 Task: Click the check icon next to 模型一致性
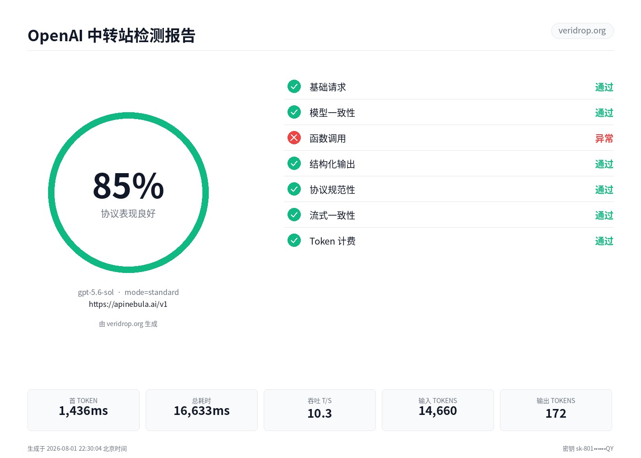[294, 112]
